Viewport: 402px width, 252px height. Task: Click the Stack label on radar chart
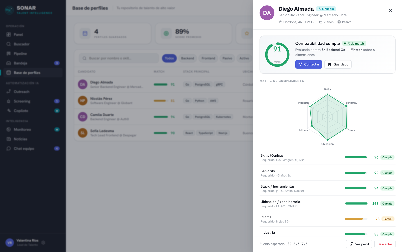point(351,130)
